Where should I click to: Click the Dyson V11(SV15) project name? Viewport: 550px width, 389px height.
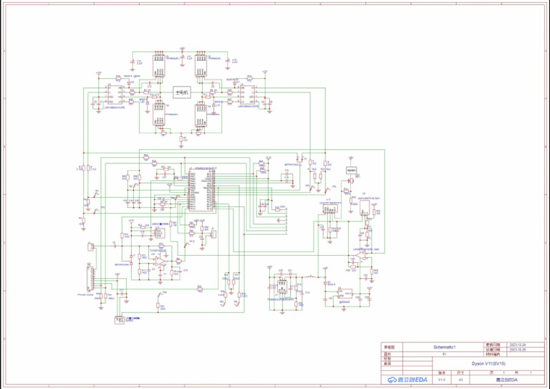click(489, 364)
